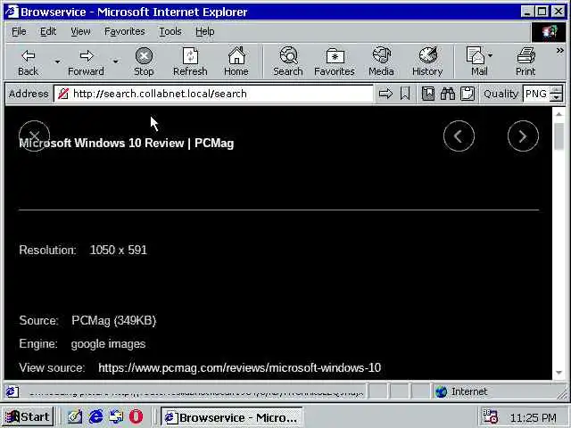Click the clipboard paste icon

(x=468, y=94)
